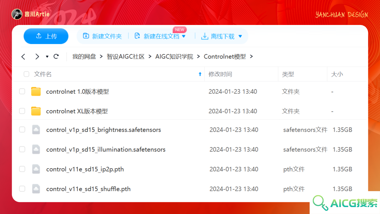Image resolution: width=380 pixels, height=214 pixels.
Task: Click the online document icon
Action: coord(137,36)
